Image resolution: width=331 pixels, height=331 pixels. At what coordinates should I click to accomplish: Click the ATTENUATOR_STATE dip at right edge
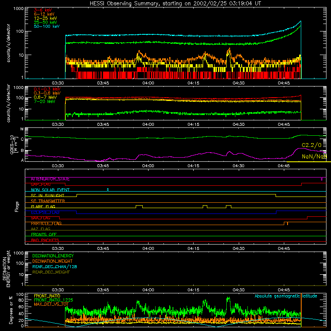322,179
